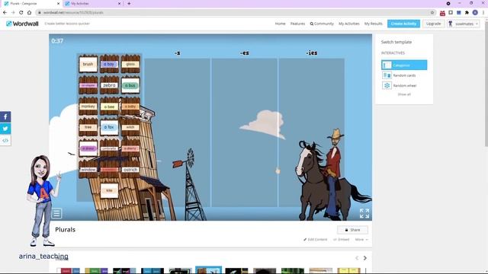Select the 'a bee' word card
Image resolution: width=488 pixels, height=274 pixels.
point(109,107)
